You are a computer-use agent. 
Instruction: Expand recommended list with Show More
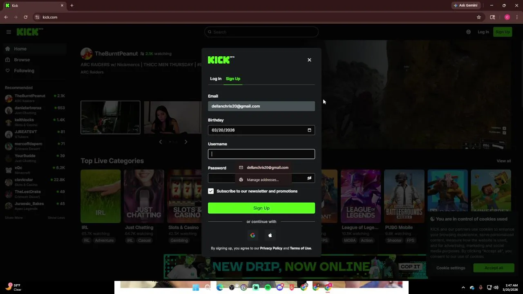click(14, 218)
